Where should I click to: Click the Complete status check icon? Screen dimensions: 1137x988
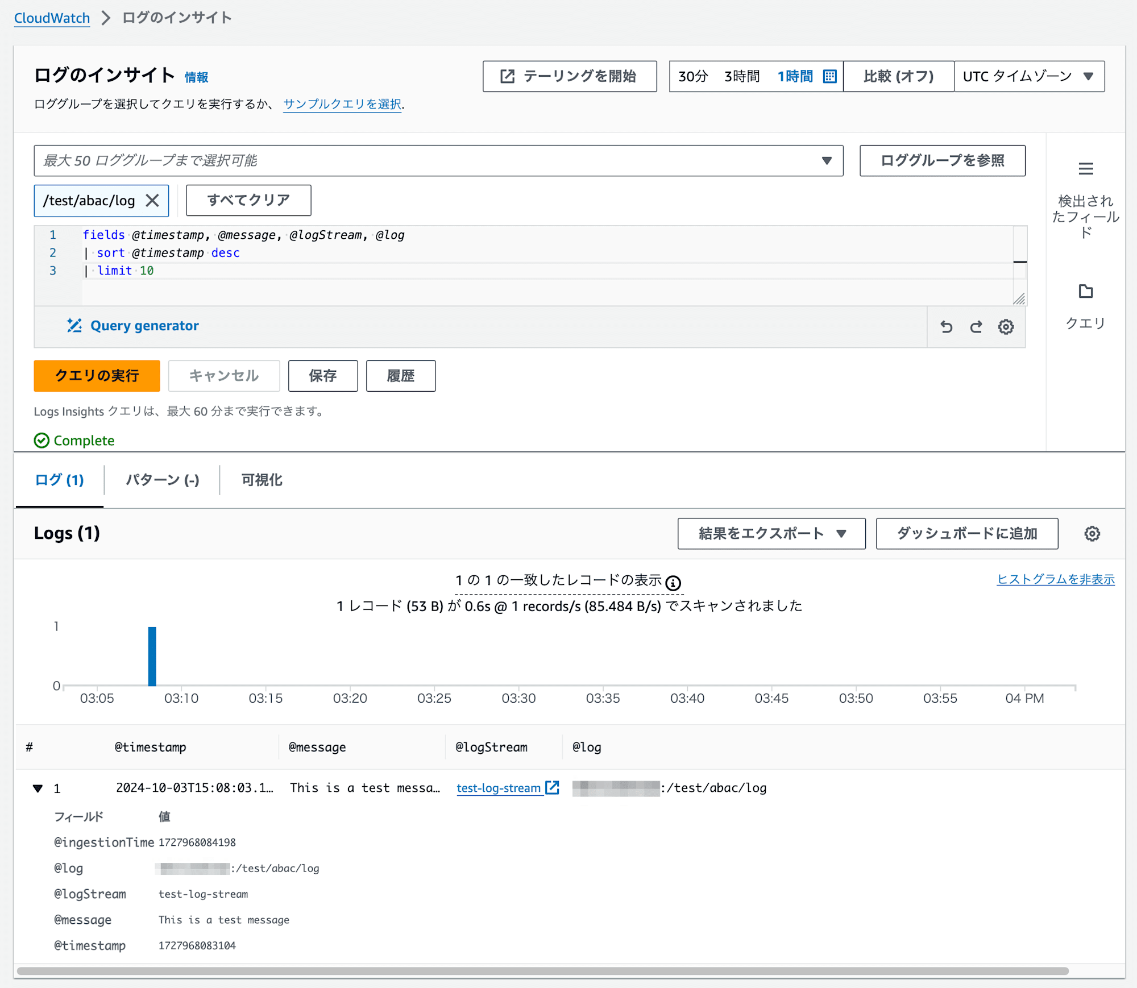coord(42,441)
